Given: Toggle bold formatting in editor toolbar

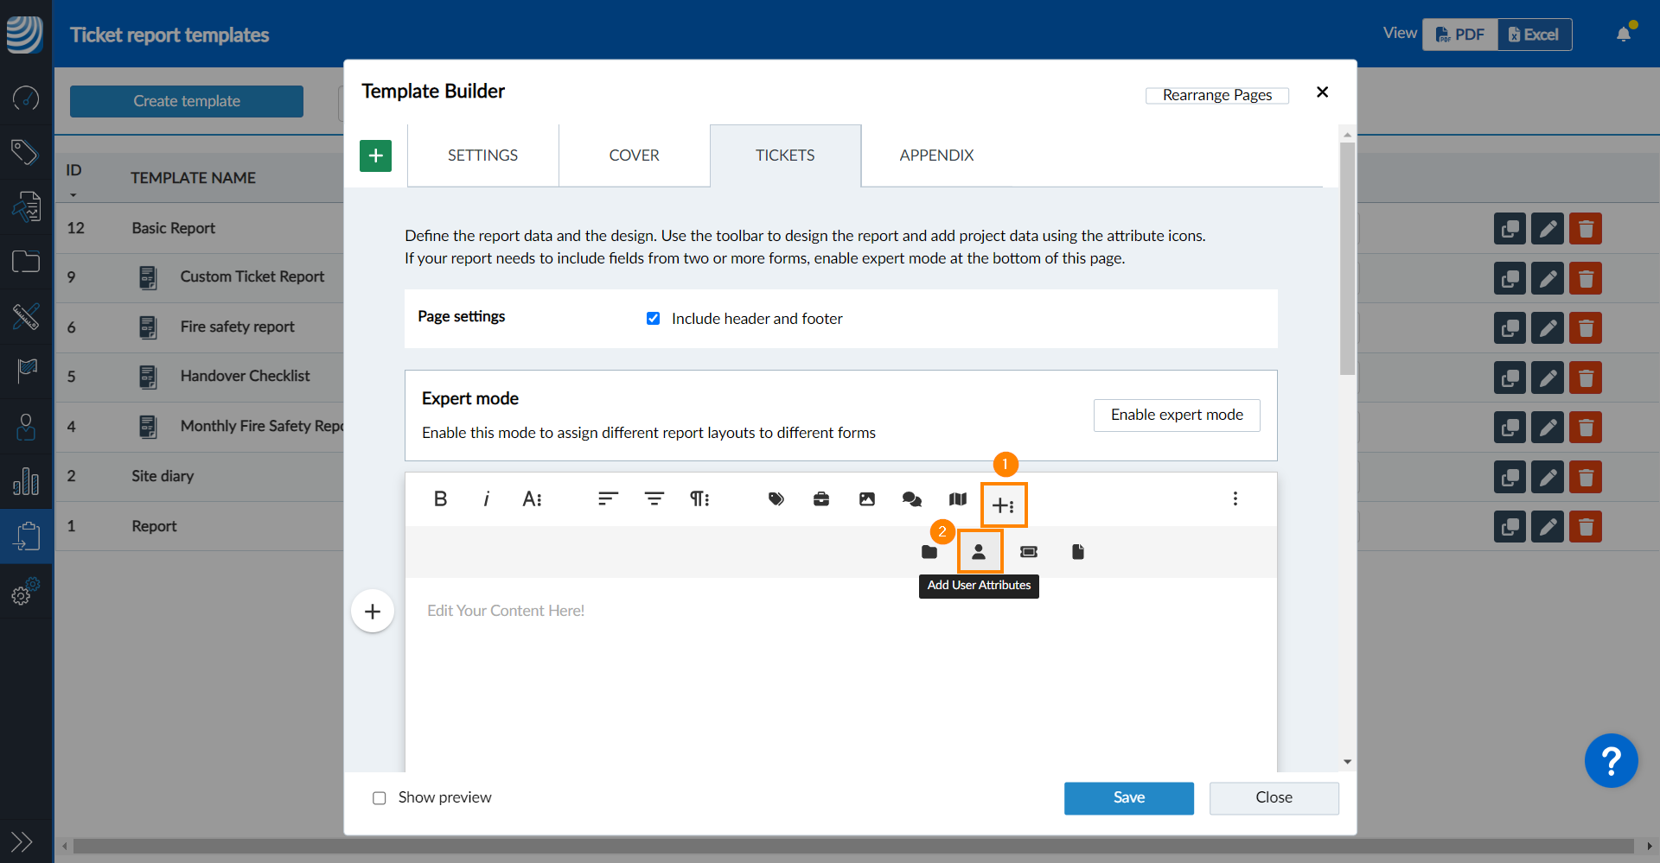Looking at the screenshot, I should (440, 499).
